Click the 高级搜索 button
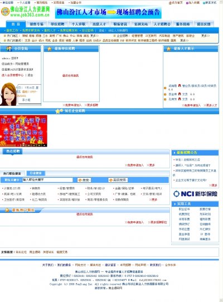The width and height of the screenshot is (223, 302). pyautogui.click(x=118, y=180)
